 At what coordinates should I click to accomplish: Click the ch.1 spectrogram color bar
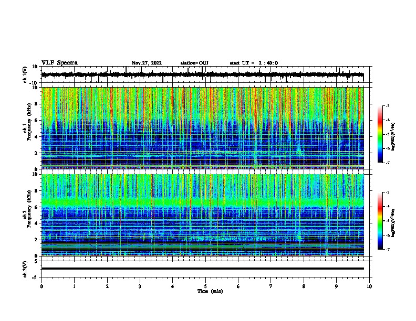380,134
